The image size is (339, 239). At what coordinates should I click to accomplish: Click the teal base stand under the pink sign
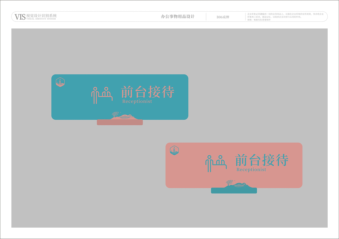tap(234, 190)
